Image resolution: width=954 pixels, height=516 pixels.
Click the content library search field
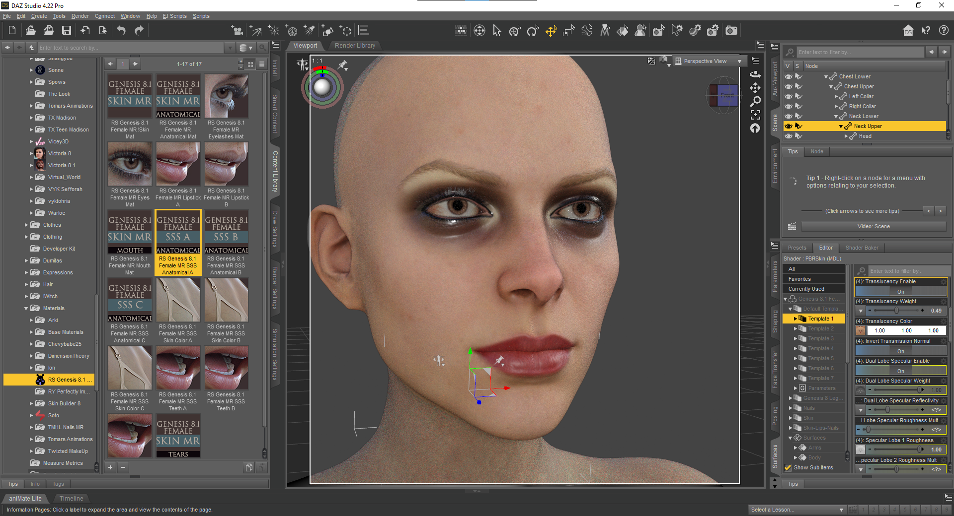pos(132,48)
